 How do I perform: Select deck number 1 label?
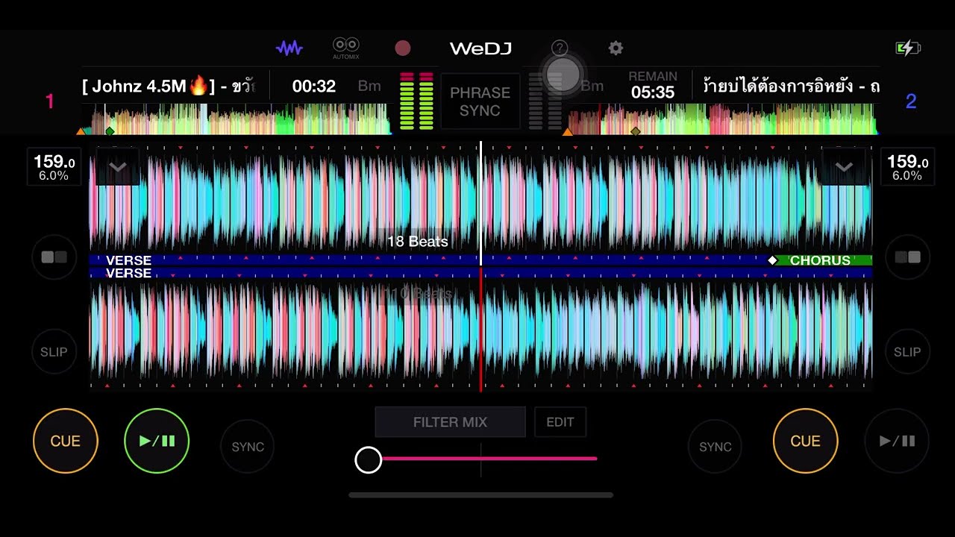coord(50,101)
